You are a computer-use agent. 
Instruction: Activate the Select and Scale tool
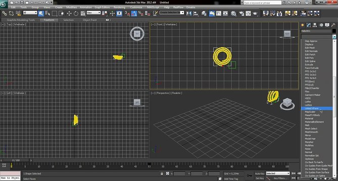pyautogui.click(x=83, y=14)
